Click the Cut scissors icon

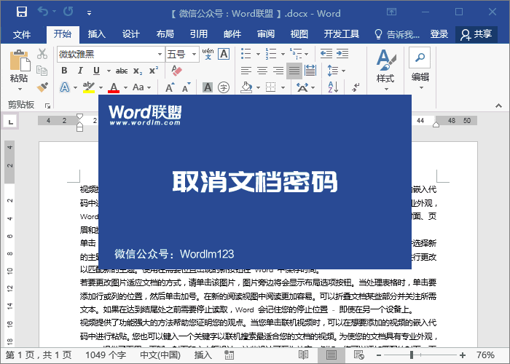click(x=42, y=54)
